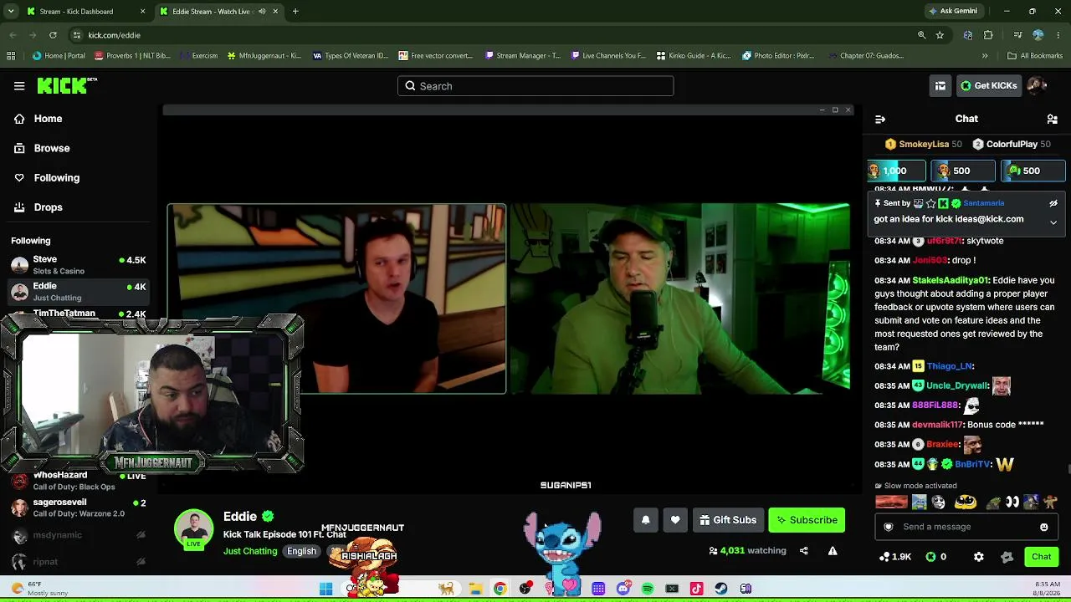Click the white eyes emote
The image size is (1071, 602).
[1012, 503]
